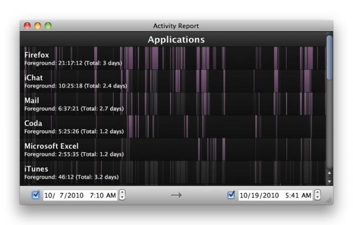The width and height of the screenshot is (353, 225).
Task: Click Firefox foreground time 21:17:12
Action: [71, 63]
